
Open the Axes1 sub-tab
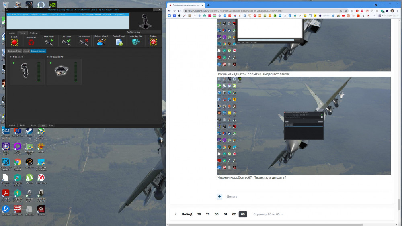(x=26, y=51)
